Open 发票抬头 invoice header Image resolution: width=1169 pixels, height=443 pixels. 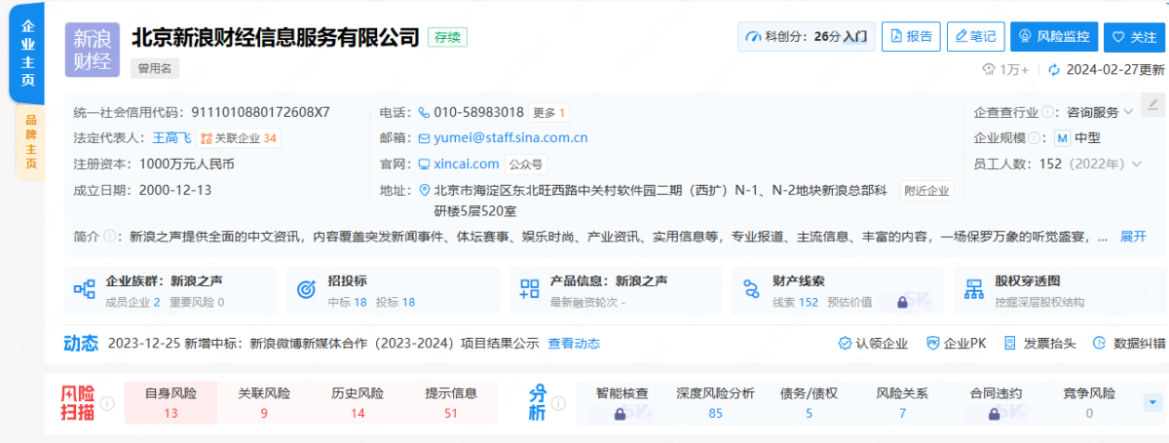point(1039,343)
